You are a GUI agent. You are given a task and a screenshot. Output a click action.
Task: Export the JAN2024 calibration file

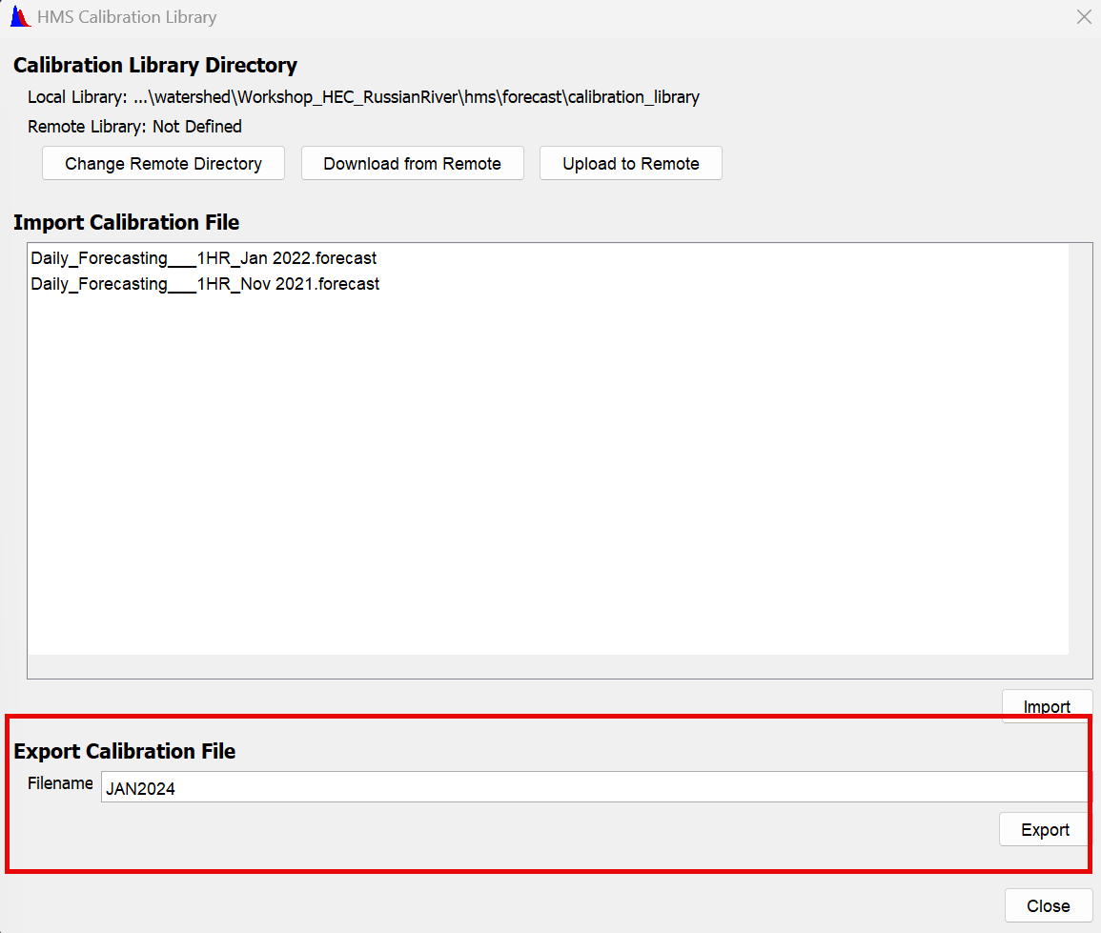click(1044, 829)
